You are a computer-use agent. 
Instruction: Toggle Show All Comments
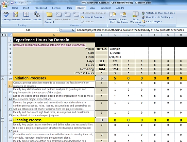click(92, 17)
